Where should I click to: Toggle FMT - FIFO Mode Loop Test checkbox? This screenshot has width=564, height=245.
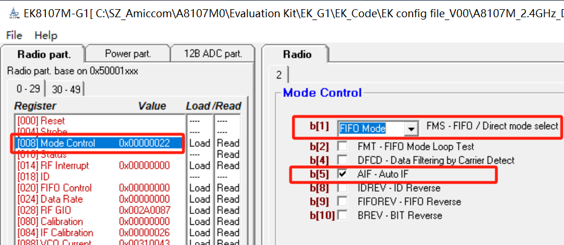tap(342, 147)
